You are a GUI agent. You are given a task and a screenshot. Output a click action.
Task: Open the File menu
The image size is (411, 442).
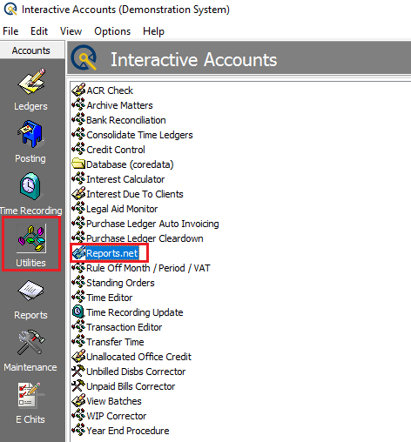[10, 31]
